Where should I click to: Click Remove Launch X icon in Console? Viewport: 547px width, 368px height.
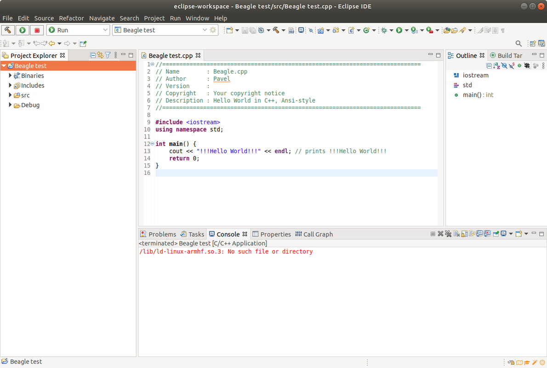coord(441,234)
